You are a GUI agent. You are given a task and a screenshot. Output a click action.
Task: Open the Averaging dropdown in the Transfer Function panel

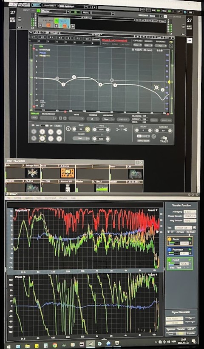[190, 212]
